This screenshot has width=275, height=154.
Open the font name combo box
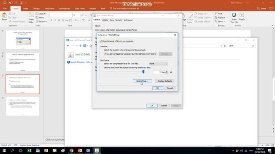(61, 15)
